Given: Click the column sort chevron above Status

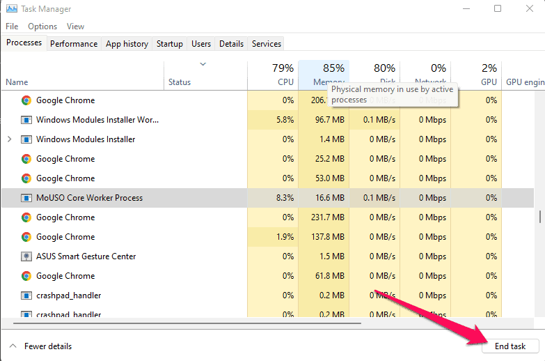Looking at the screenshot, I should 203,65.
